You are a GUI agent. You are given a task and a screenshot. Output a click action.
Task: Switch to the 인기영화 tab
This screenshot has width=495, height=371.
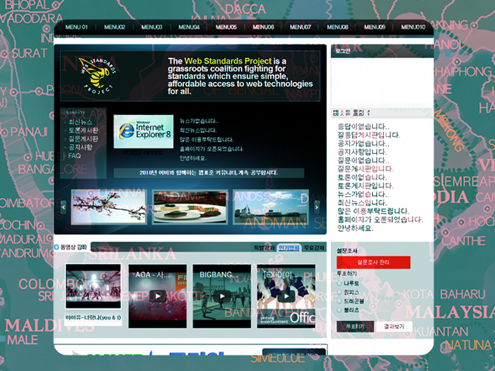click(x=289, y=248)
